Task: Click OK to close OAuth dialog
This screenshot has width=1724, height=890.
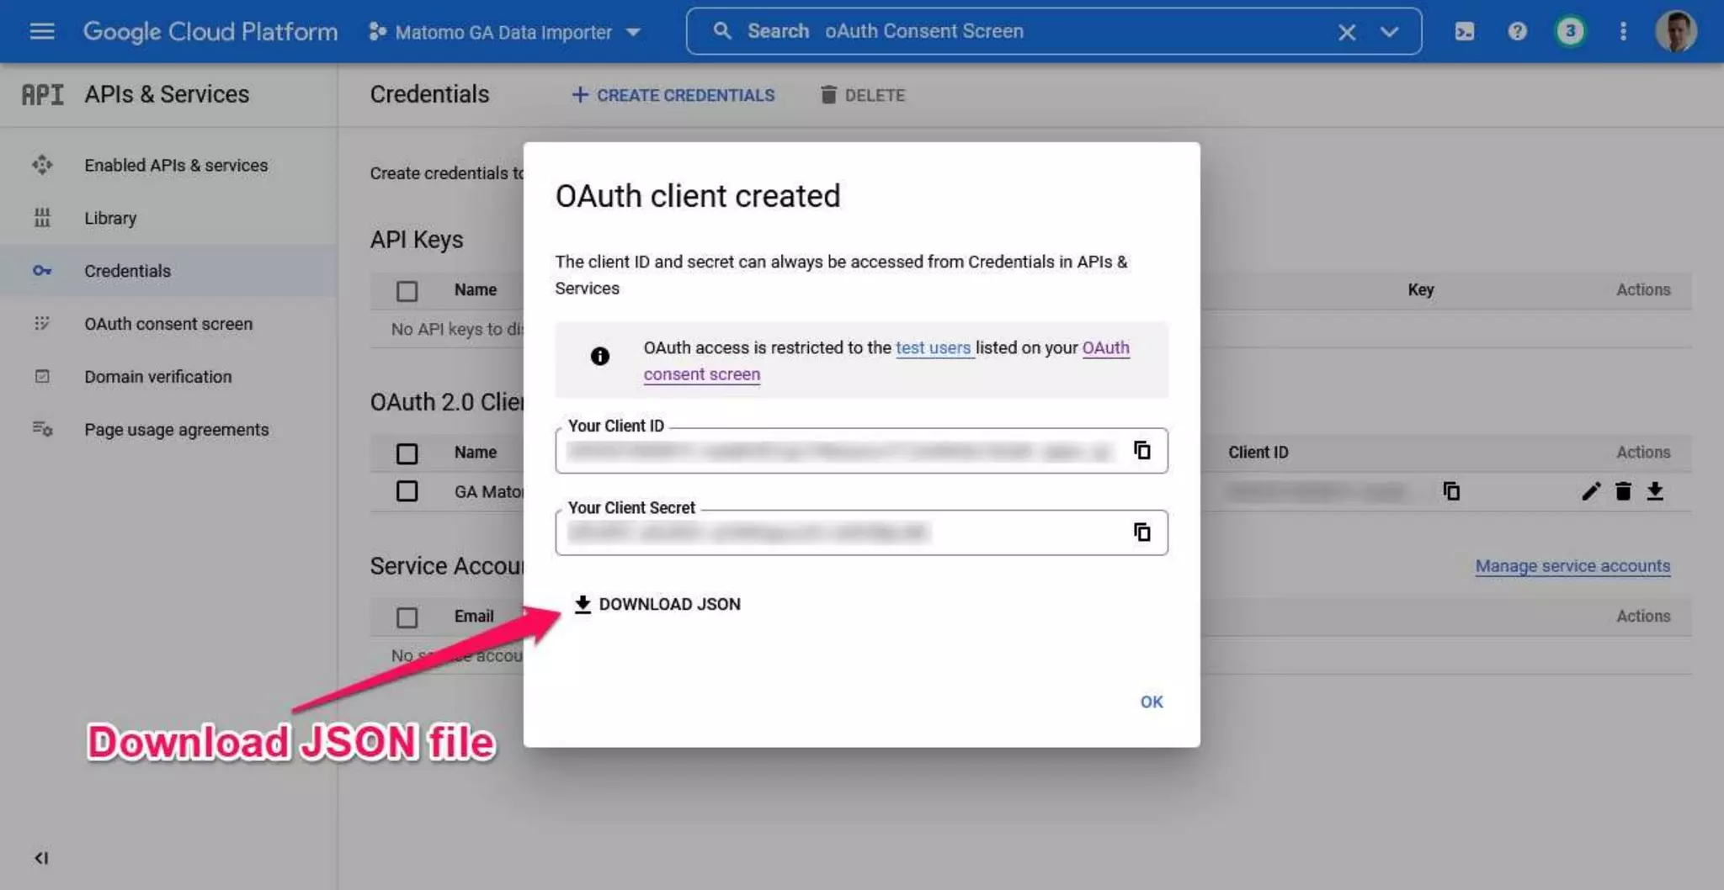Action: coord(1152,702)
